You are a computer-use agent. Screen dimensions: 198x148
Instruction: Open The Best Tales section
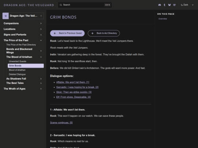pos(15,83)
